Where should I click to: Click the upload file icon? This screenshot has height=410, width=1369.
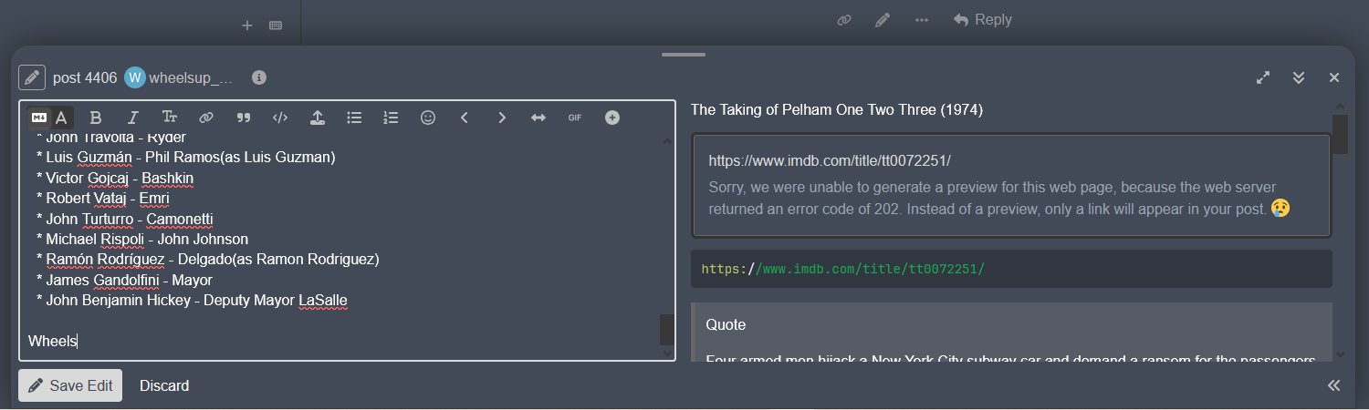click(x=318, y=118)
